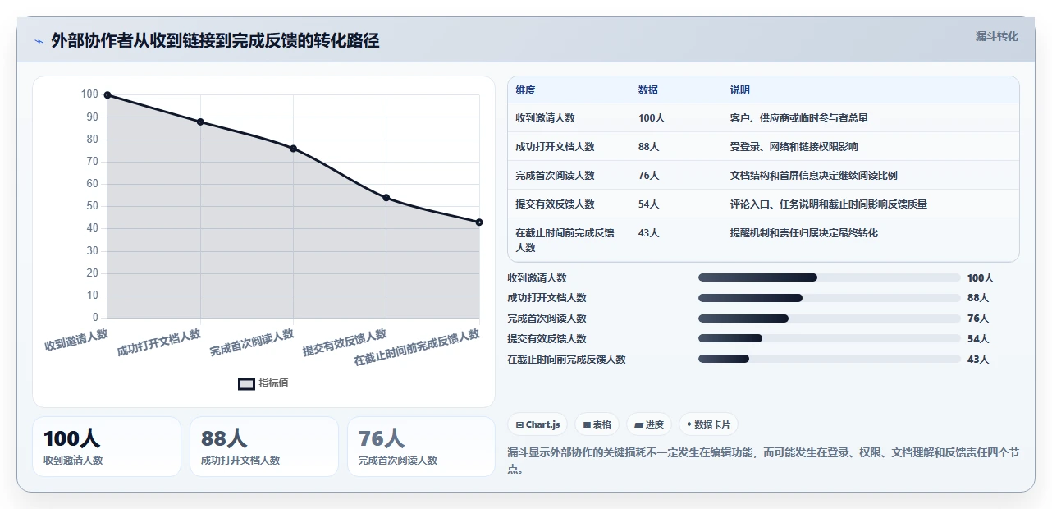Click the chart data point at 76
This screenshot has width=1052, height=509.
point(293,149)
